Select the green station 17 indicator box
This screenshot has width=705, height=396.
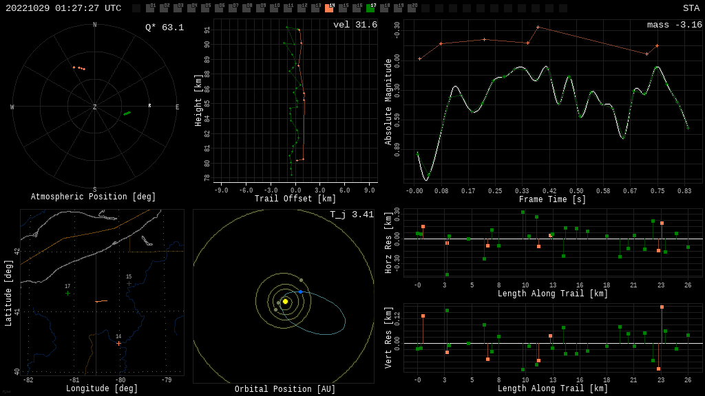[370, 8]
